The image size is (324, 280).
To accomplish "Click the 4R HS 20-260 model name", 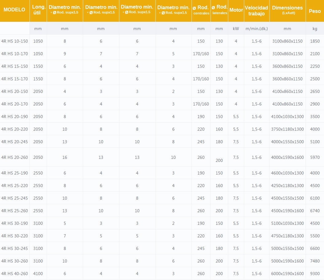I will pyautogui.click(x=15, y=157).
